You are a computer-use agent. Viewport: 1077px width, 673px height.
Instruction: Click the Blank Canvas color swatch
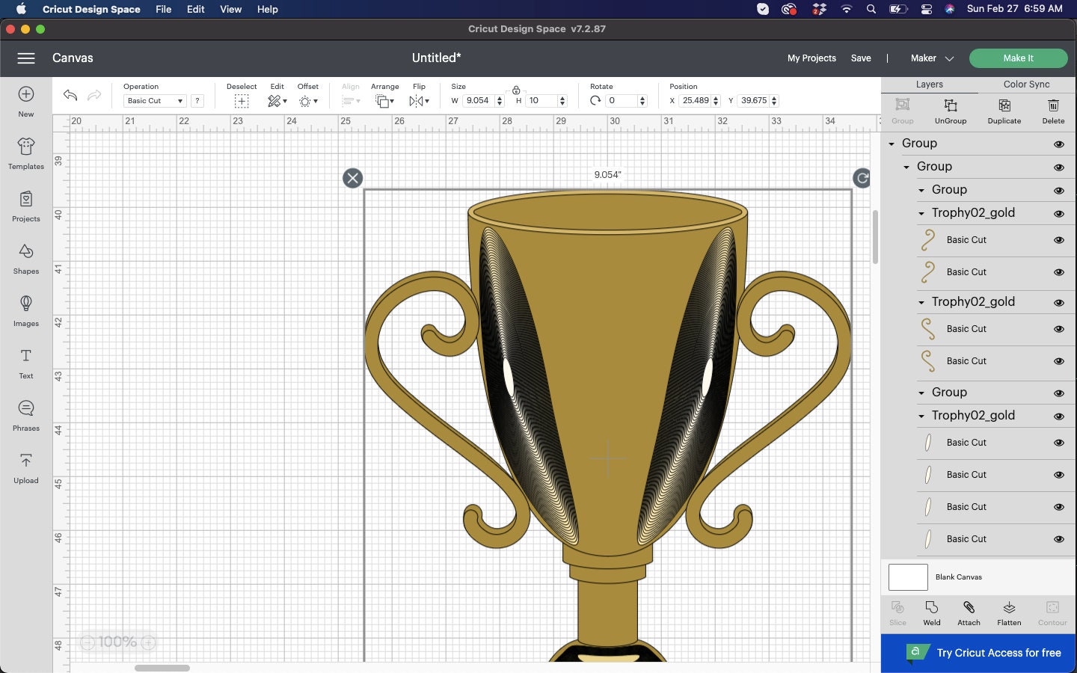point(907,577)
